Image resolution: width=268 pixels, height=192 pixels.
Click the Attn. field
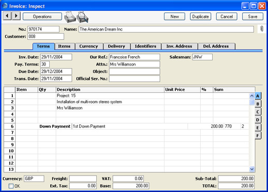pyautogui.click(x=135, y=64)
